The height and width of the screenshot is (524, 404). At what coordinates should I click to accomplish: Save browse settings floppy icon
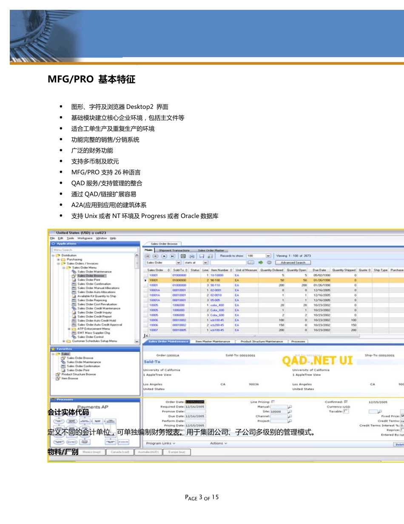[202, 256]
